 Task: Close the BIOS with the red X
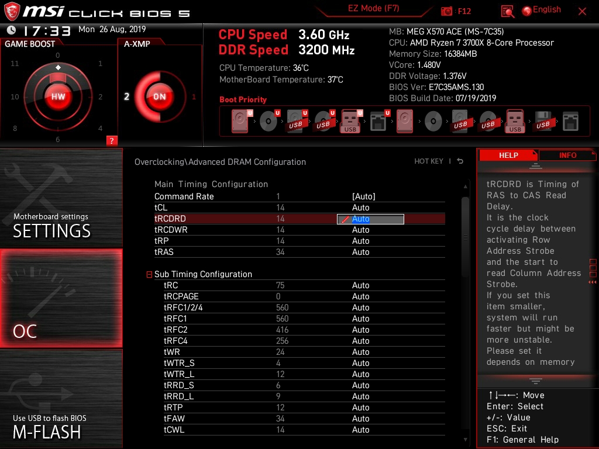coord(582,12)
